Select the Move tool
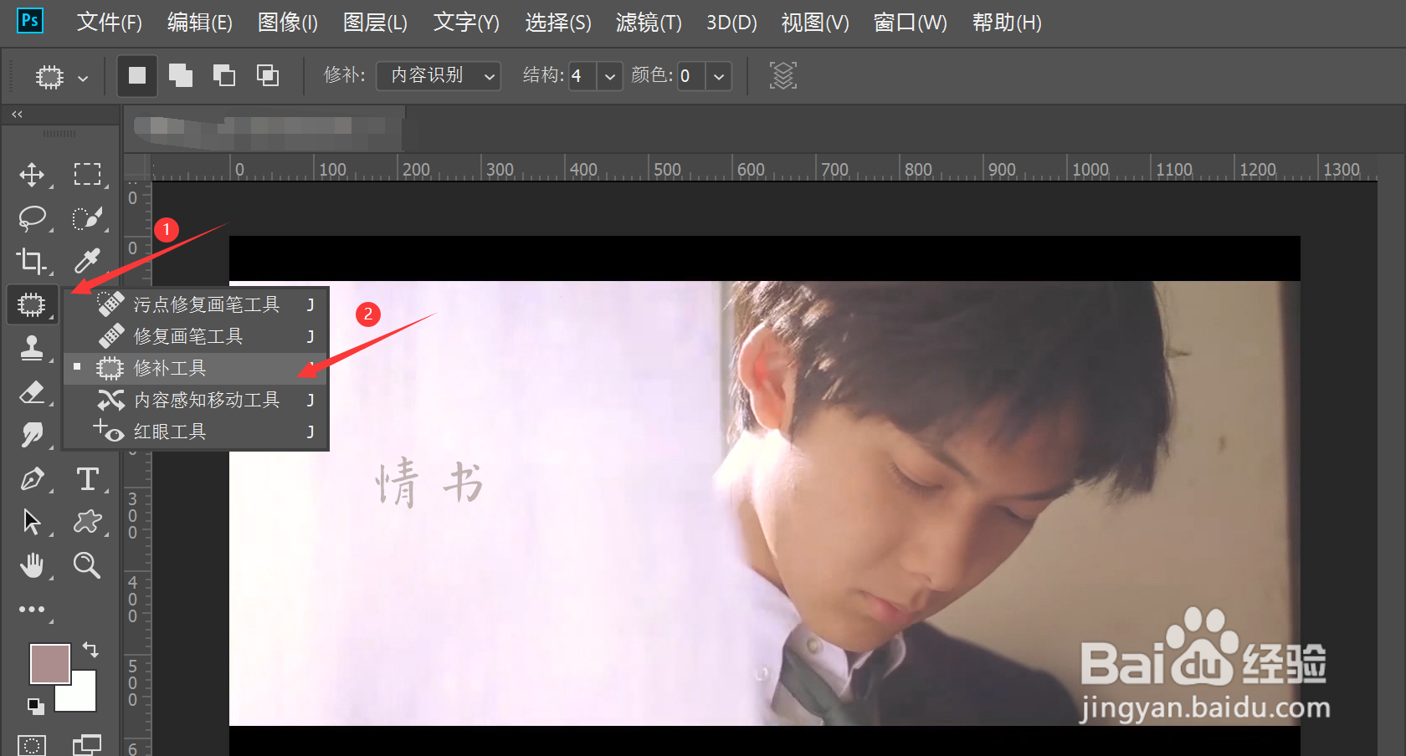 32,174
